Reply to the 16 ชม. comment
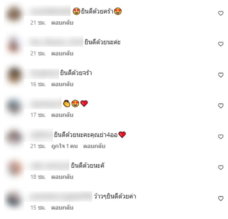Viewport: 228px width, 219px height. pyautogui.click(x=62, y=84)
